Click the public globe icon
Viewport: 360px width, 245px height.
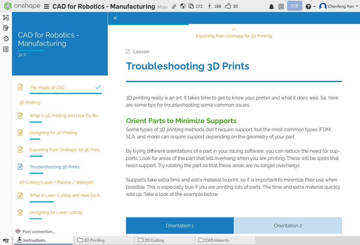point(183,6)
